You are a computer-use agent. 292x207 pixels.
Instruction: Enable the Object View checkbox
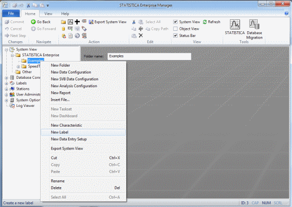pyautogui.click(x=175, y=29)
